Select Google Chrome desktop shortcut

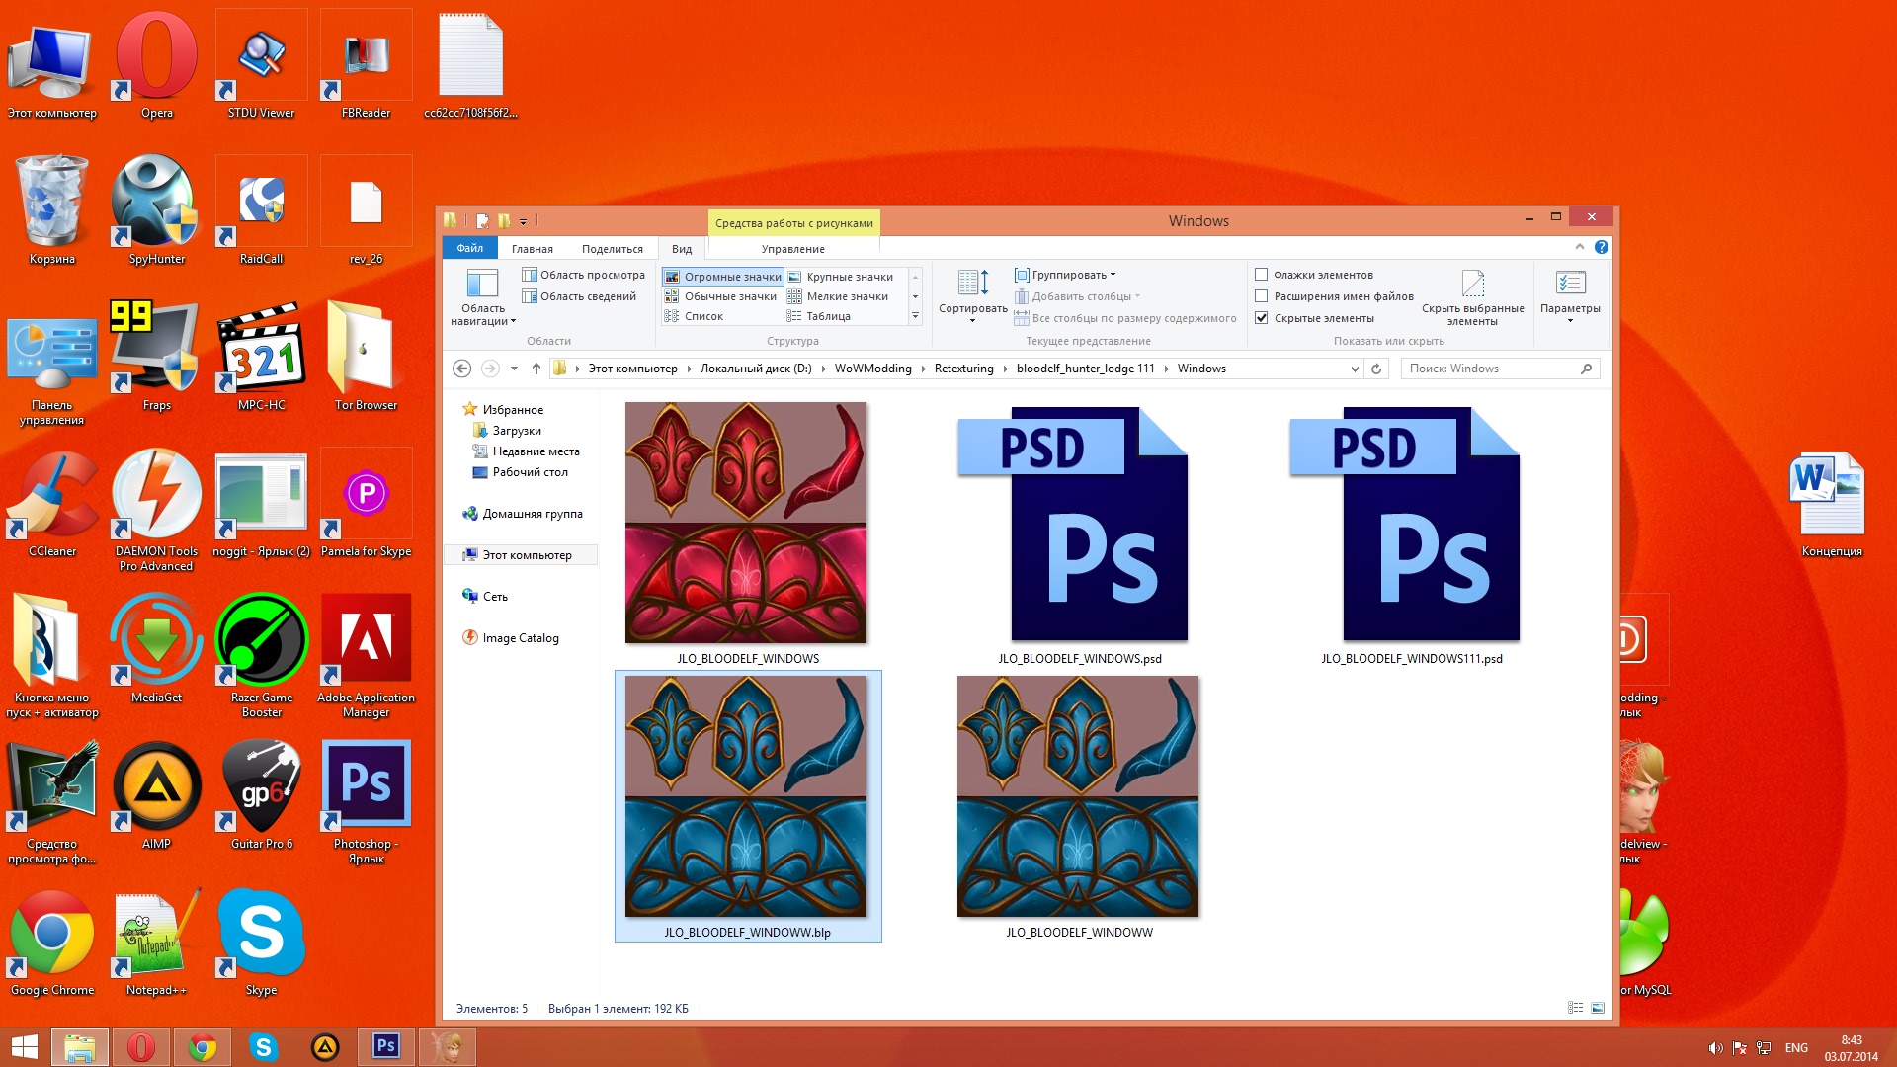coord(51,942)
